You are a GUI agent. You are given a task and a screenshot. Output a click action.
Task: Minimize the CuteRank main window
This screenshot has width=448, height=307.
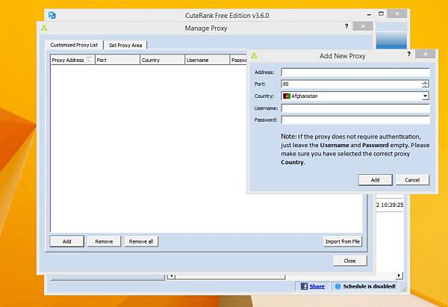(x=369, y=14)
